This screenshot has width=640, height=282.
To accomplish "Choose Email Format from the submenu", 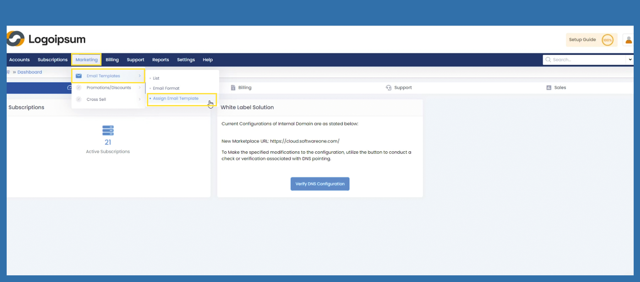I will [166, 88].
